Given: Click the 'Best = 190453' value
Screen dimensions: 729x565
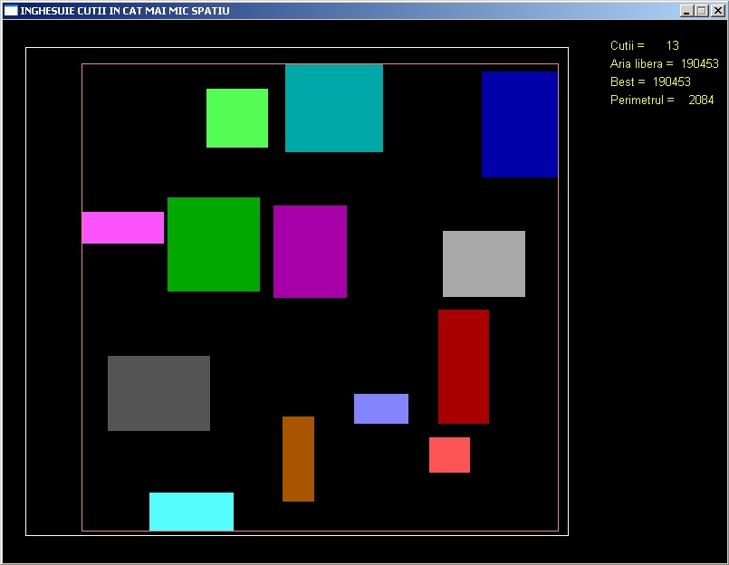Looking at the screenshot, I should [650, 81].
